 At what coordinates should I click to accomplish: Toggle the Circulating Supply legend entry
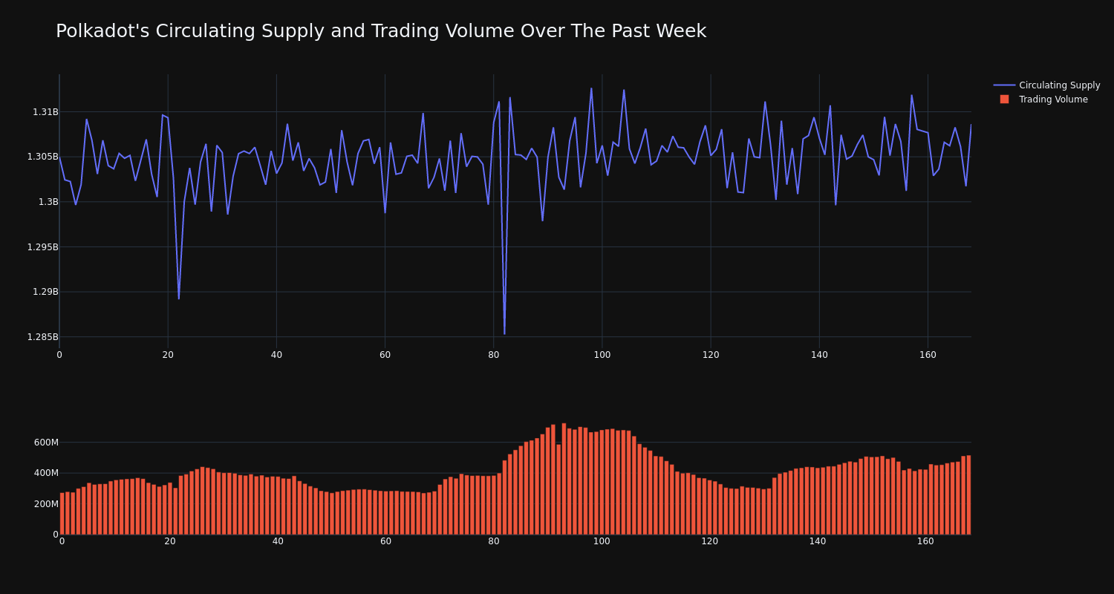pyautogui.click(x=1047, y=85)
